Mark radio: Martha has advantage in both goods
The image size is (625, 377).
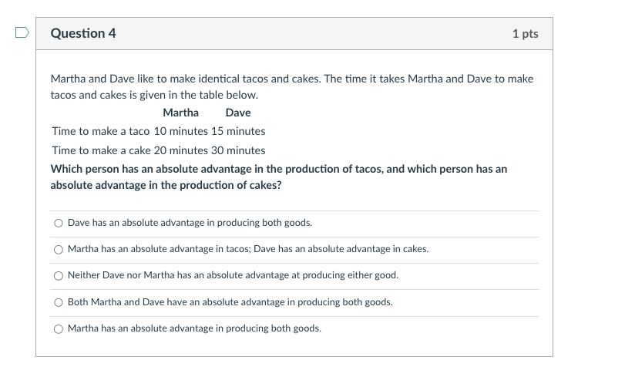[59, 328]
